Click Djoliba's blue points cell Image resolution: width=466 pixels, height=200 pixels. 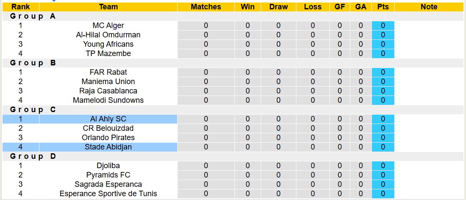pyautogui.click(x=383, y=166)
